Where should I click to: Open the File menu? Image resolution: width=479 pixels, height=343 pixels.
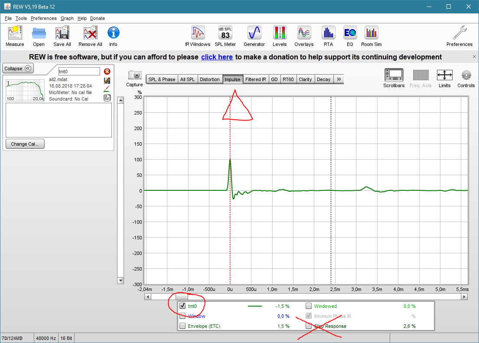pyautogui.click(x=8, y=18)
